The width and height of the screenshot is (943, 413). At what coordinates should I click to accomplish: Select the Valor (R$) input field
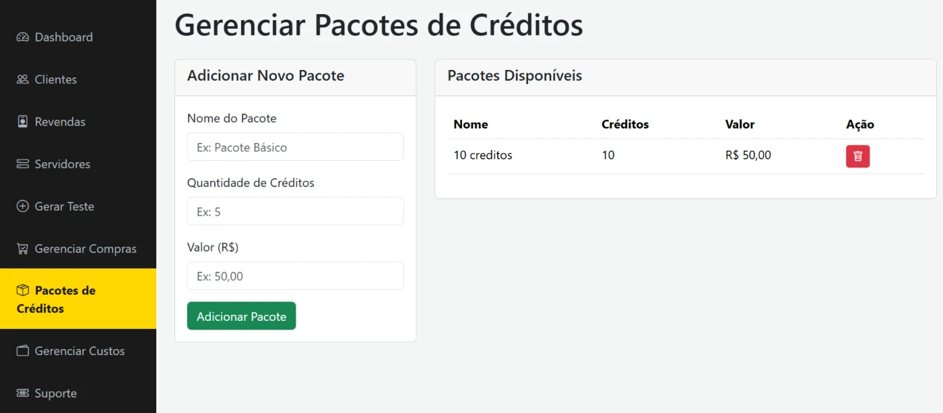click(296, 276)
